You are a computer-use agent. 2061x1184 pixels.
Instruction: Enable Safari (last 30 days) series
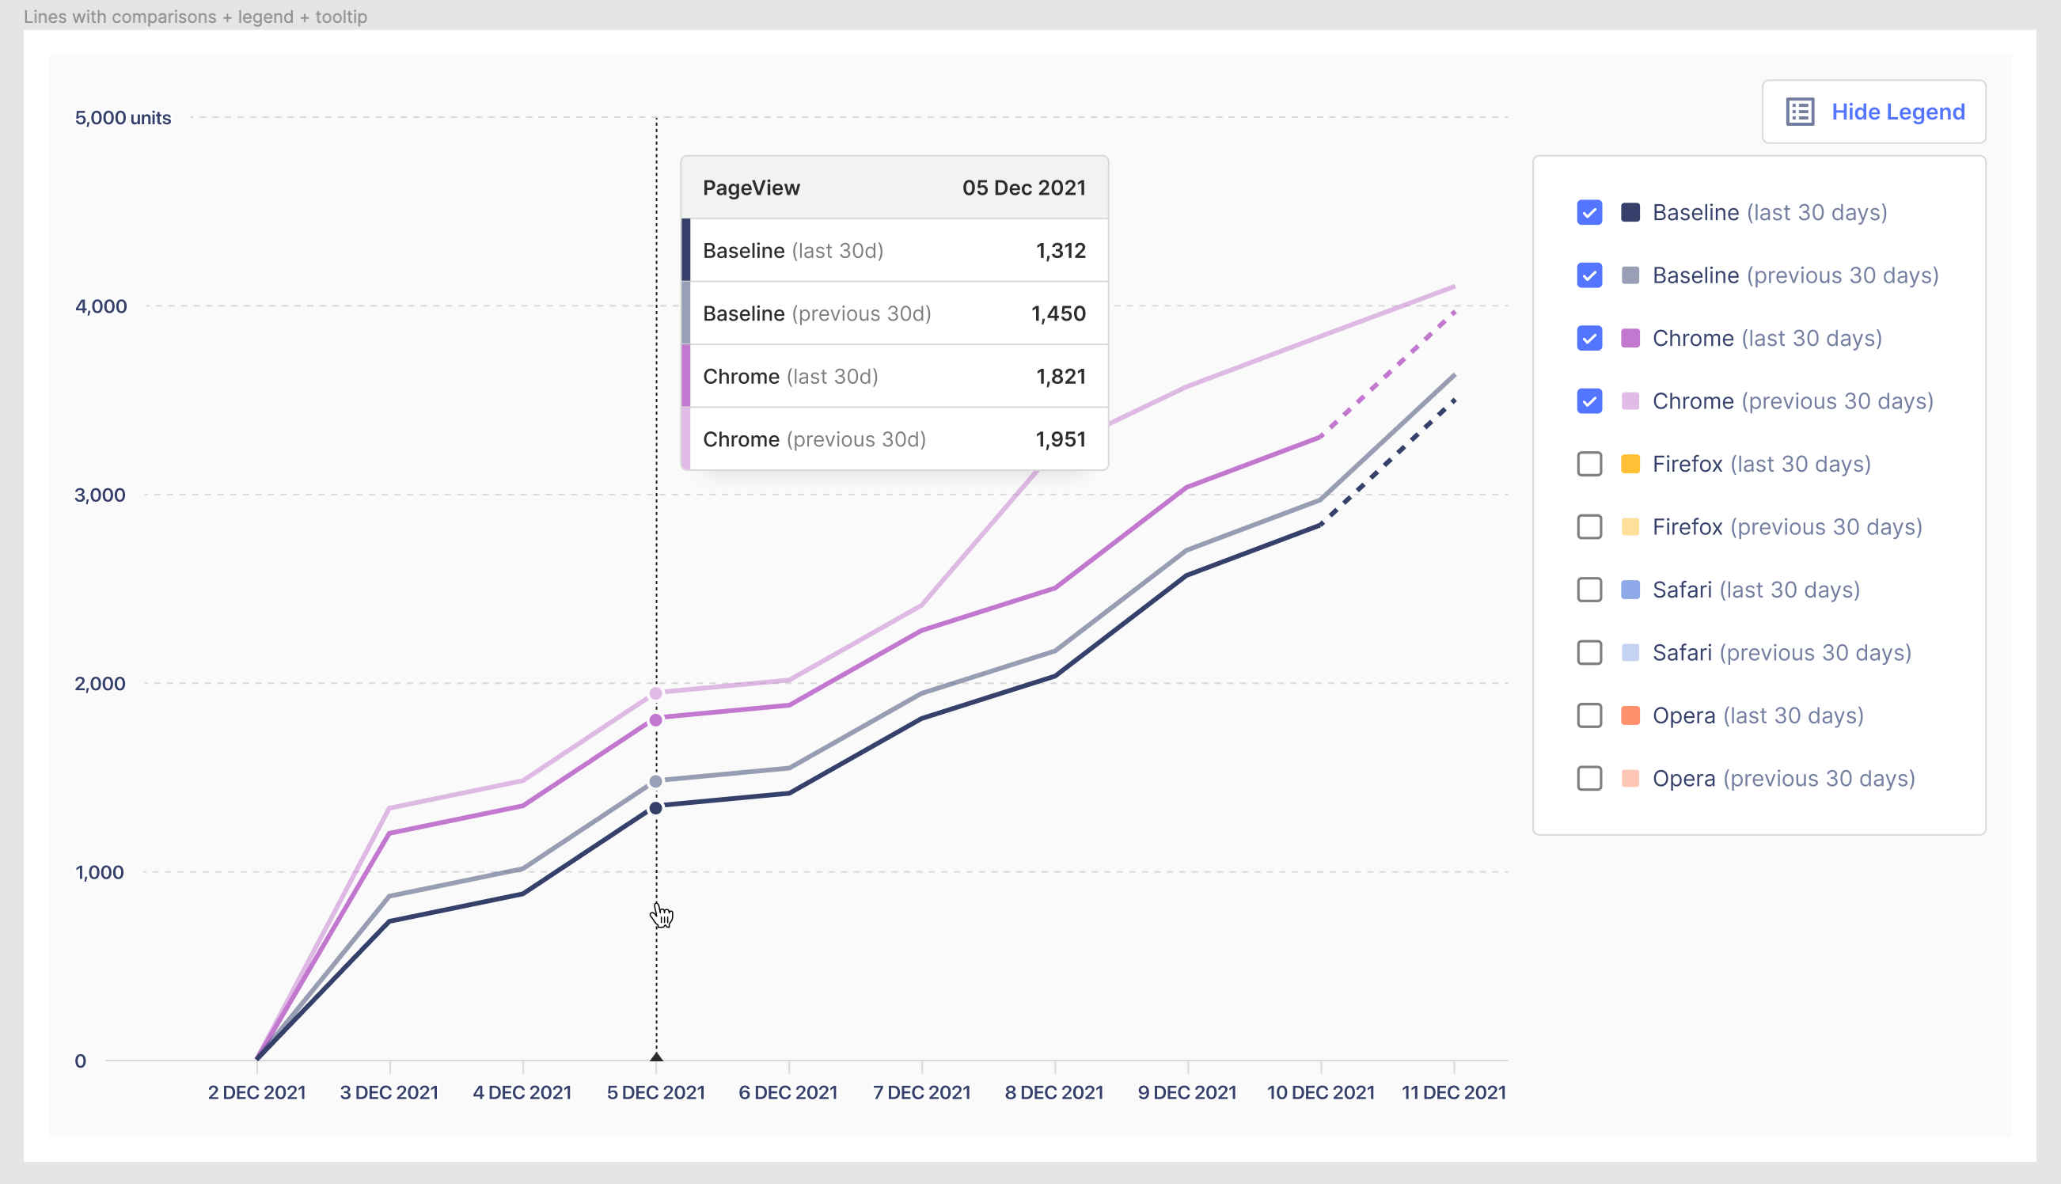tap(1588, 590)
